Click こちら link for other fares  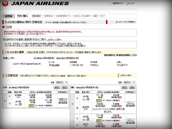(134, 55)
